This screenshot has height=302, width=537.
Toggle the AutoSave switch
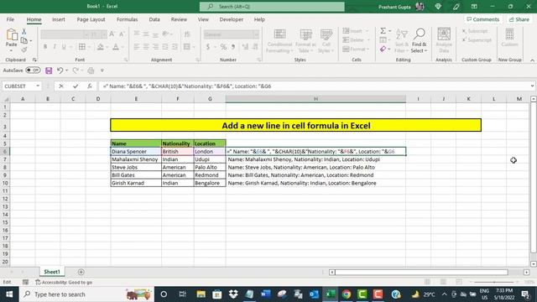tap(33, 70)
